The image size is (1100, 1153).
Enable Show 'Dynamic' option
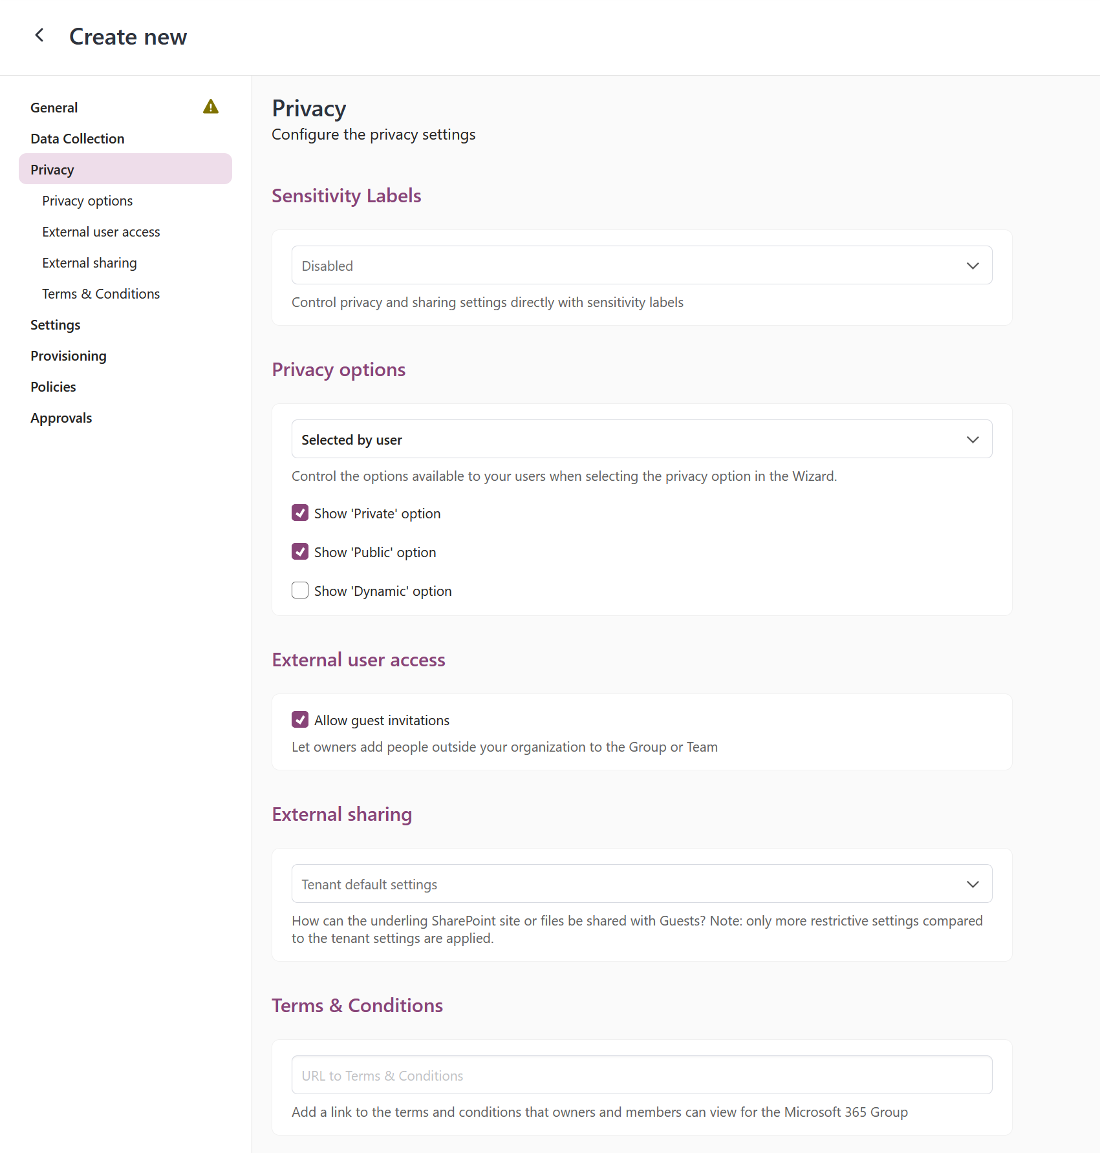pyautogui.click(x=299, y=590)
